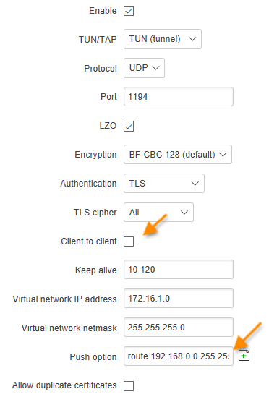269x402 pixels.
Task: Click into the Port 1194 field
Action: click(179, 97)
